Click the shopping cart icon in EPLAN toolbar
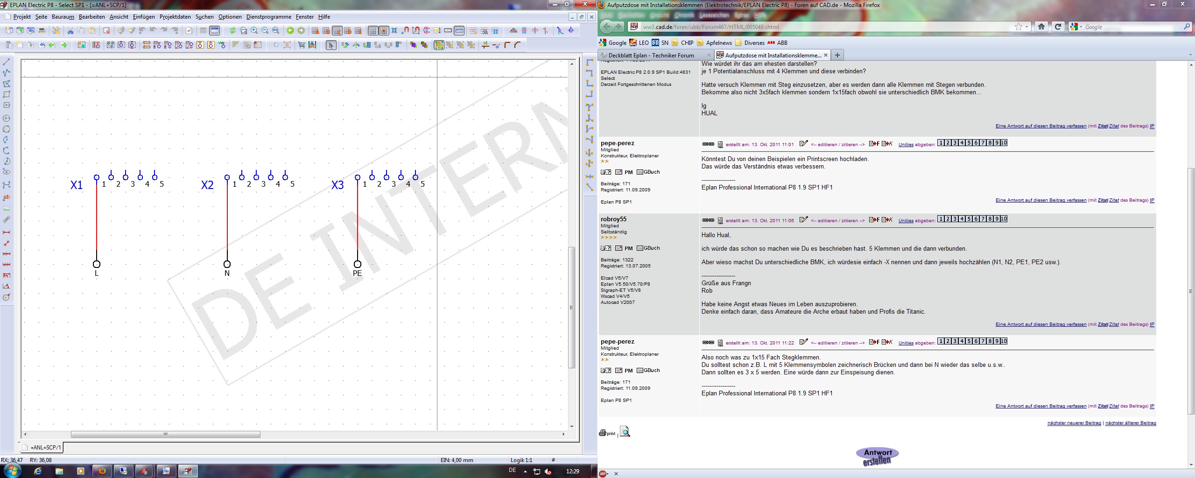Image resolution: width=1195 pixels, height=478 pixels. tap(302, 45)
